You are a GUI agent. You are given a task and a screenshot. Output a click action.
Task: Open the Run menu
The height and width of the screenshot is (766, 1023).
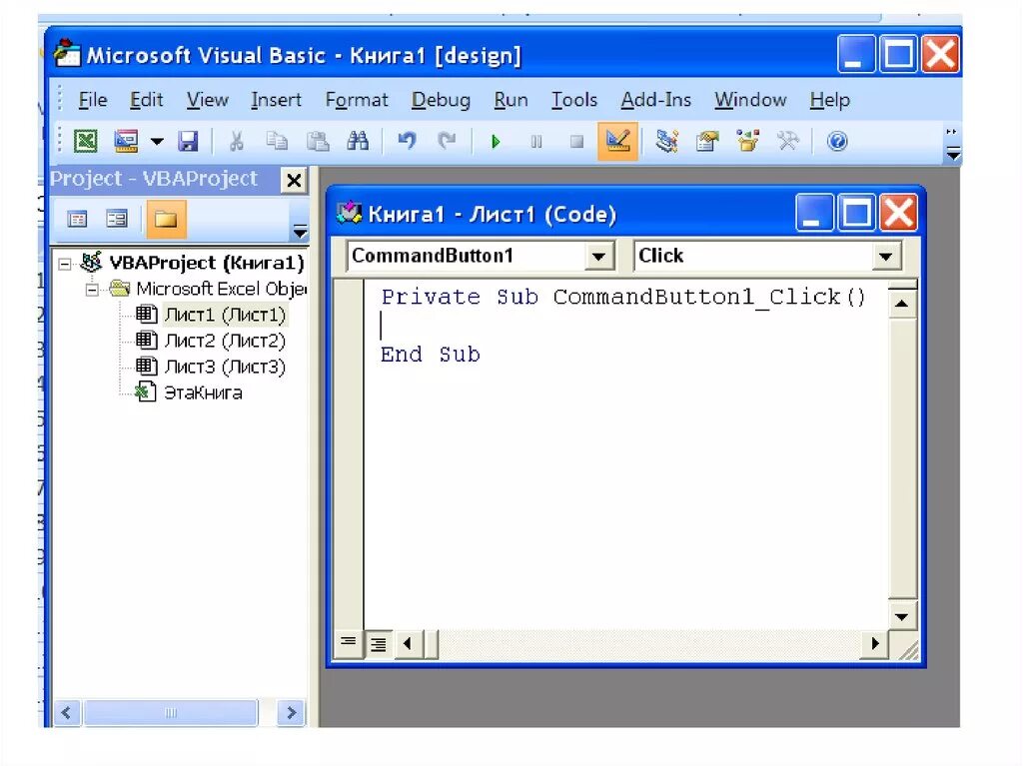click(x=511, y=100)
